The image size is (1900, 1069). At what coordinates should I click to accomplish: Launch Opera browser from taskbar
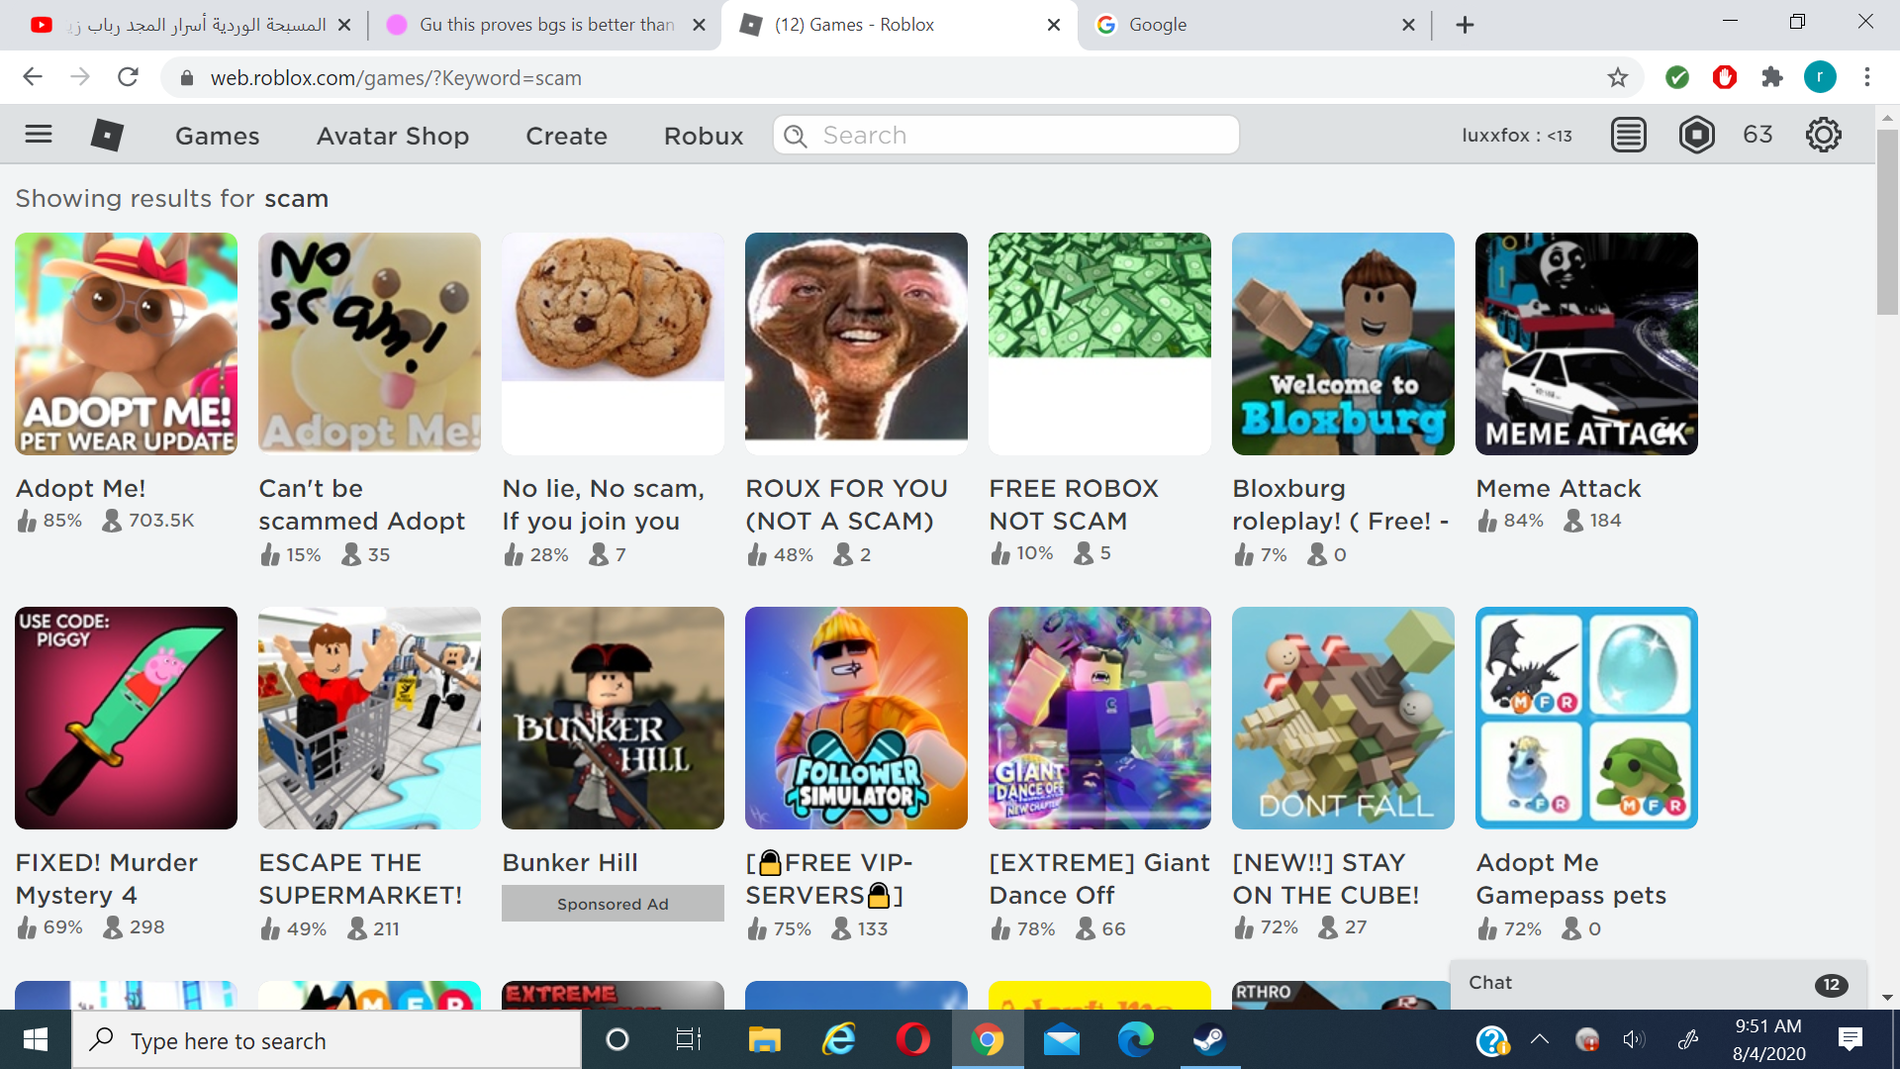point(912,1039)
